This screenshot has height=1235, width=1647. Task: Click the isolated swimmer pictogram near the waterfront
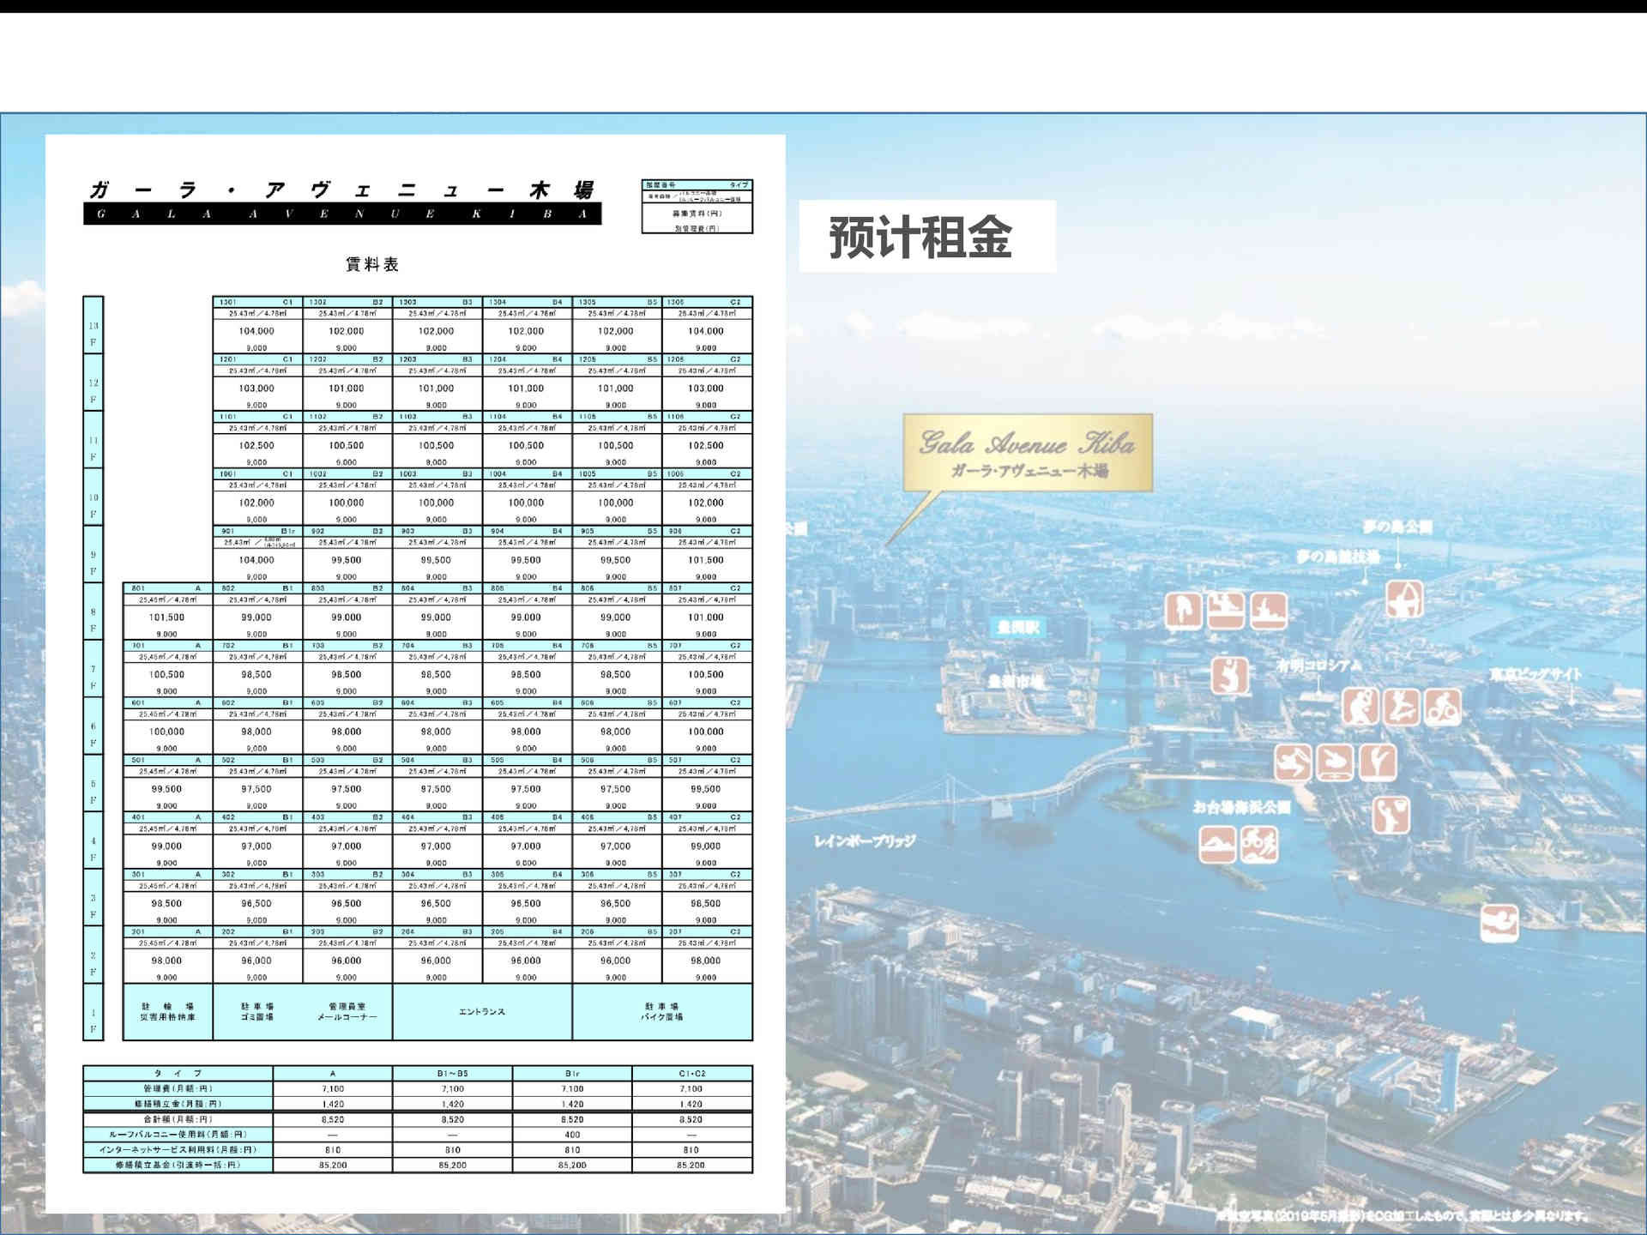click(1499, 923)
